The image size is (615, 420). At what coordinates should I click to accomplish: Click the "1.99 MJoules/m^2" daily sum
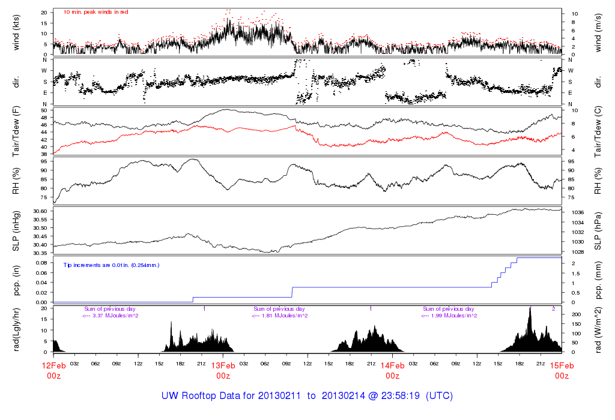click(x=454, y=316)
